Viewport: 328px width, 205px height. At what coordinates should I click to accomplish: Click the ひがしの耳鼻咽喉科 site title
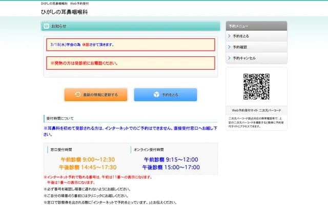tap(64, 11)
